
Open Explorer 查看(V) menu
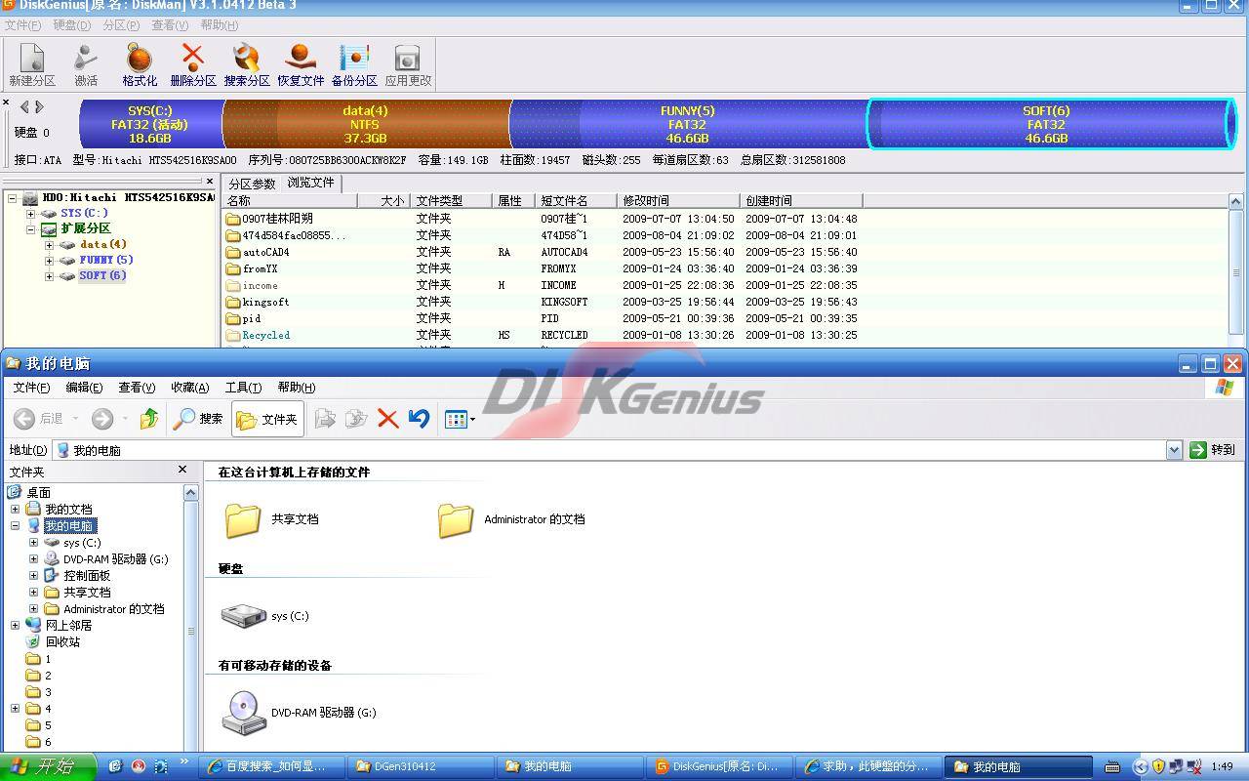point(137,388)
